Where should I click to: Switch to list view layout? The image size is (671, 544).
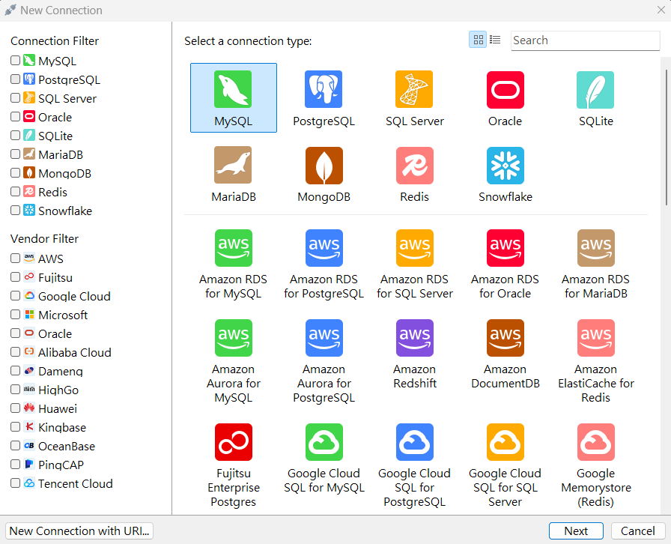point(495,40)
